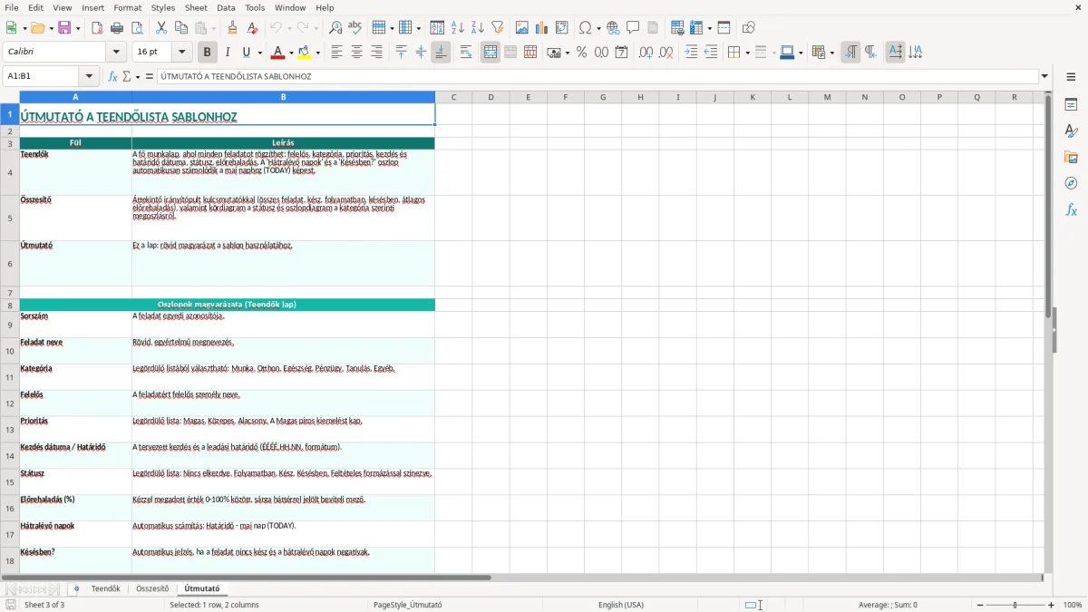Screen dimensions: 1088x612
Task: Click the Insert Comment icon
Action: (x=633, y=28)
